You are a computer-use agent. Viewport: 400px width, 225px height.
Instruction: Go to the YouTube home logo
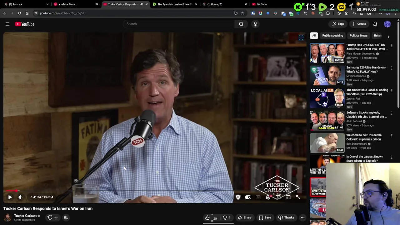[25, 24]
